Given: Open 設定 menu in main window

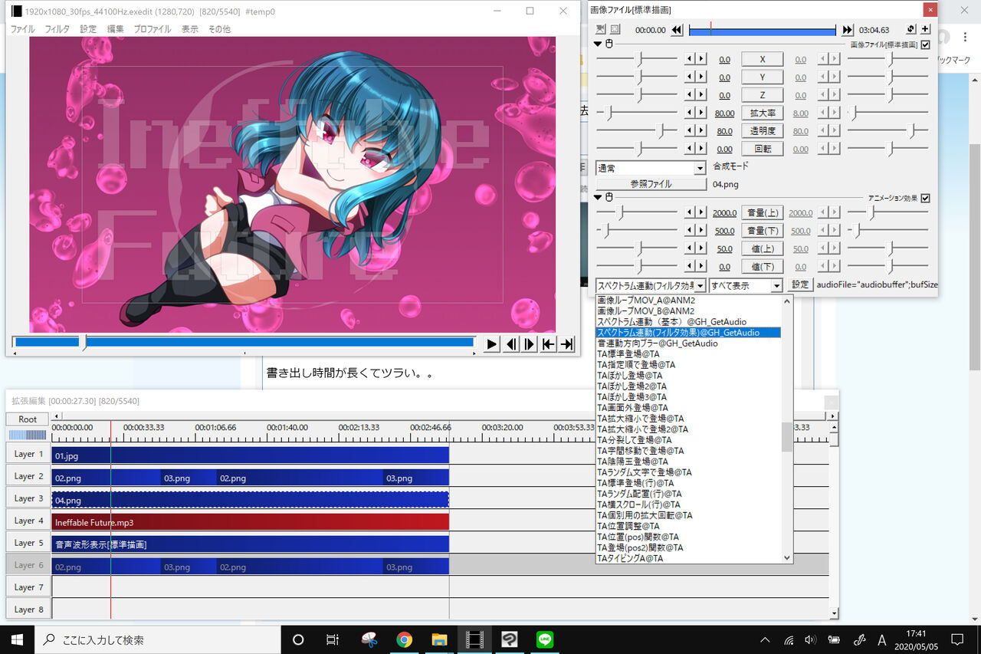Looking at the screenshot, I should click(88, 29).
